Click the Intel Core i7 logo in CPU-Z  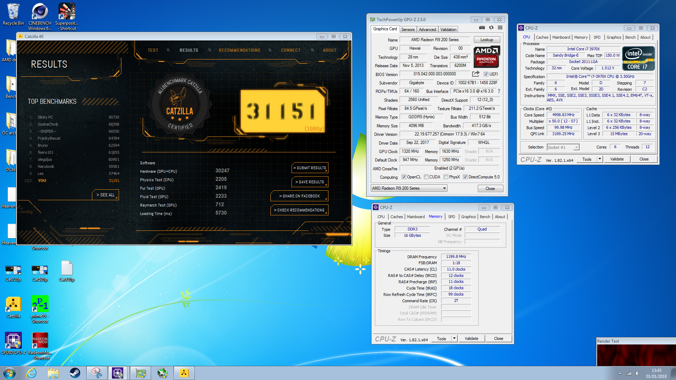click(x=638, y=58)
